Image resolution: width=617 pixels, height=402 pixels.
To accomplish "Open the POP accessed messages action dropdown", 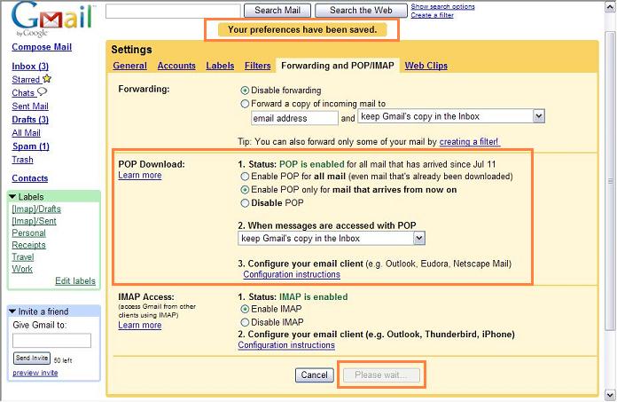I will tap(332, 238).
